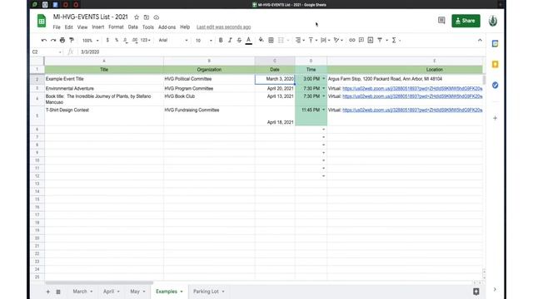
Task: Open Zoom link in Environmental Adventure row
Action: (412, 89)
